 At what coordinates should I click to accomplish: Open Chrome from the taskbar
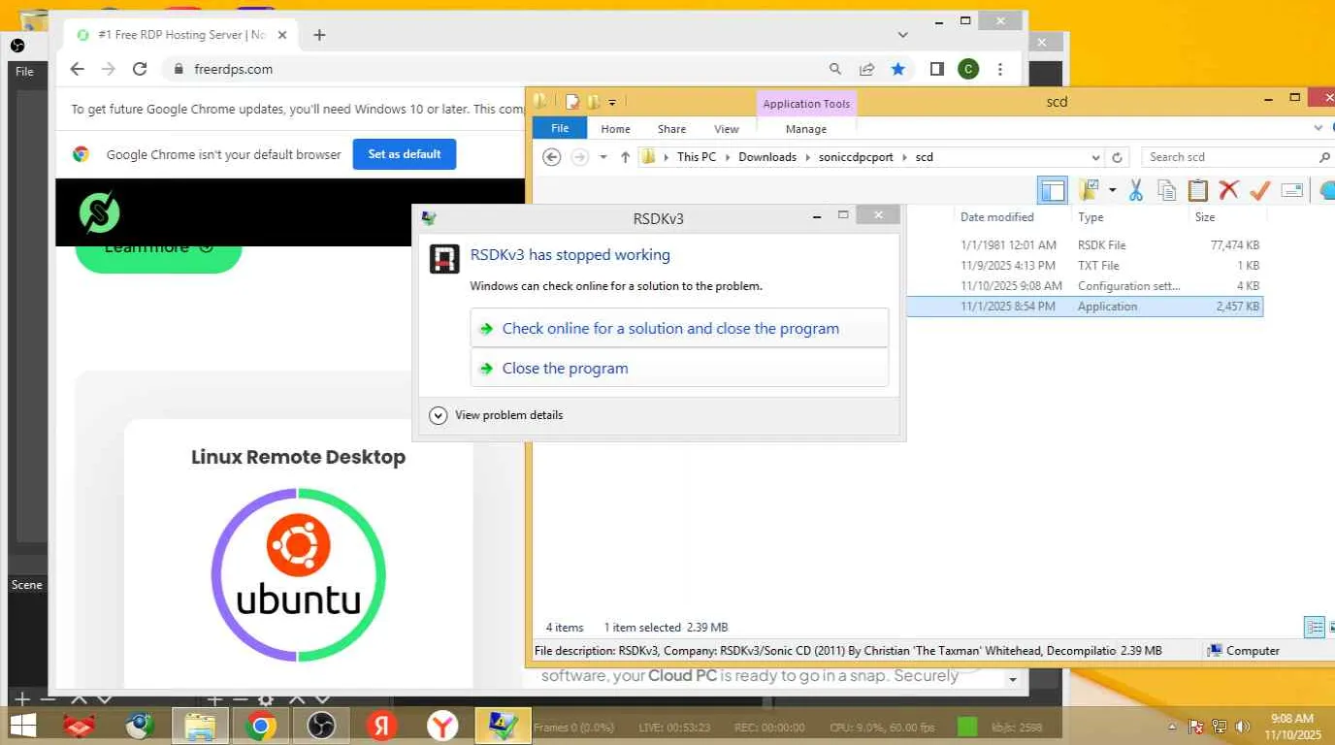pos(261,726)
